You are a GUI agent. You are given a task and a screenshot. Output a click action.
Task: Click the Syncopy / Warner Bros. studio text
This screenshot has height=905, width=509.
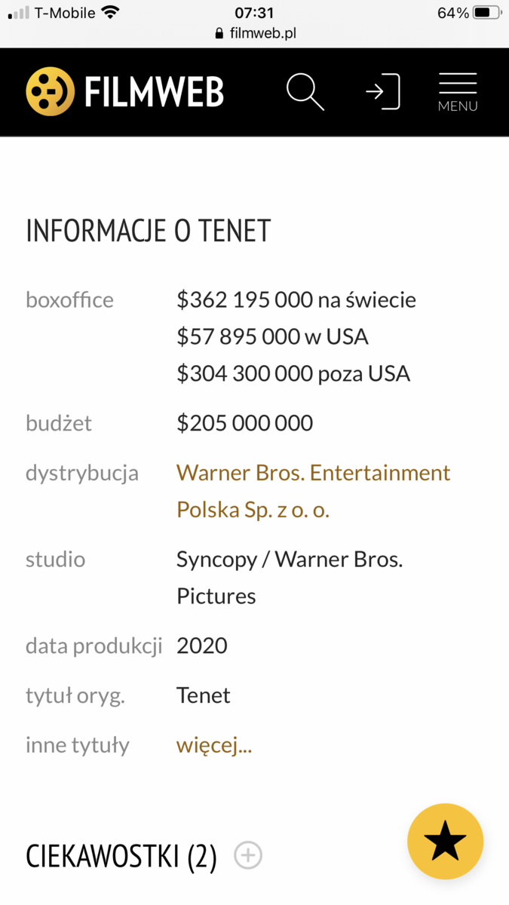pos(290,560)
